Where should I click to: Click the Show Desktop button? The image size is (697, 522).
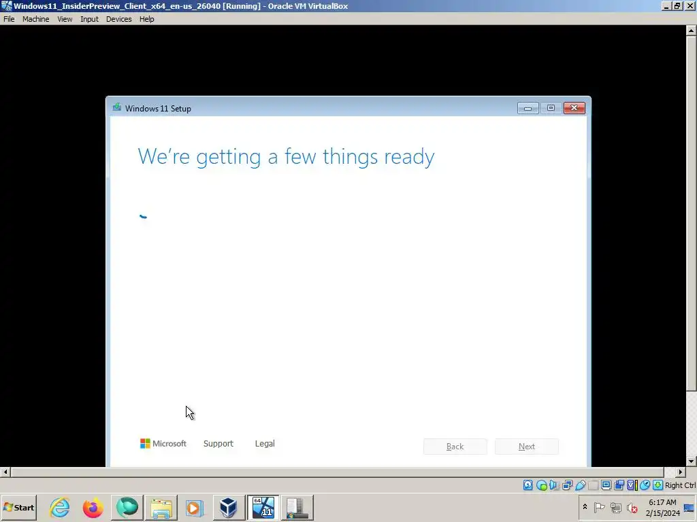690,507
